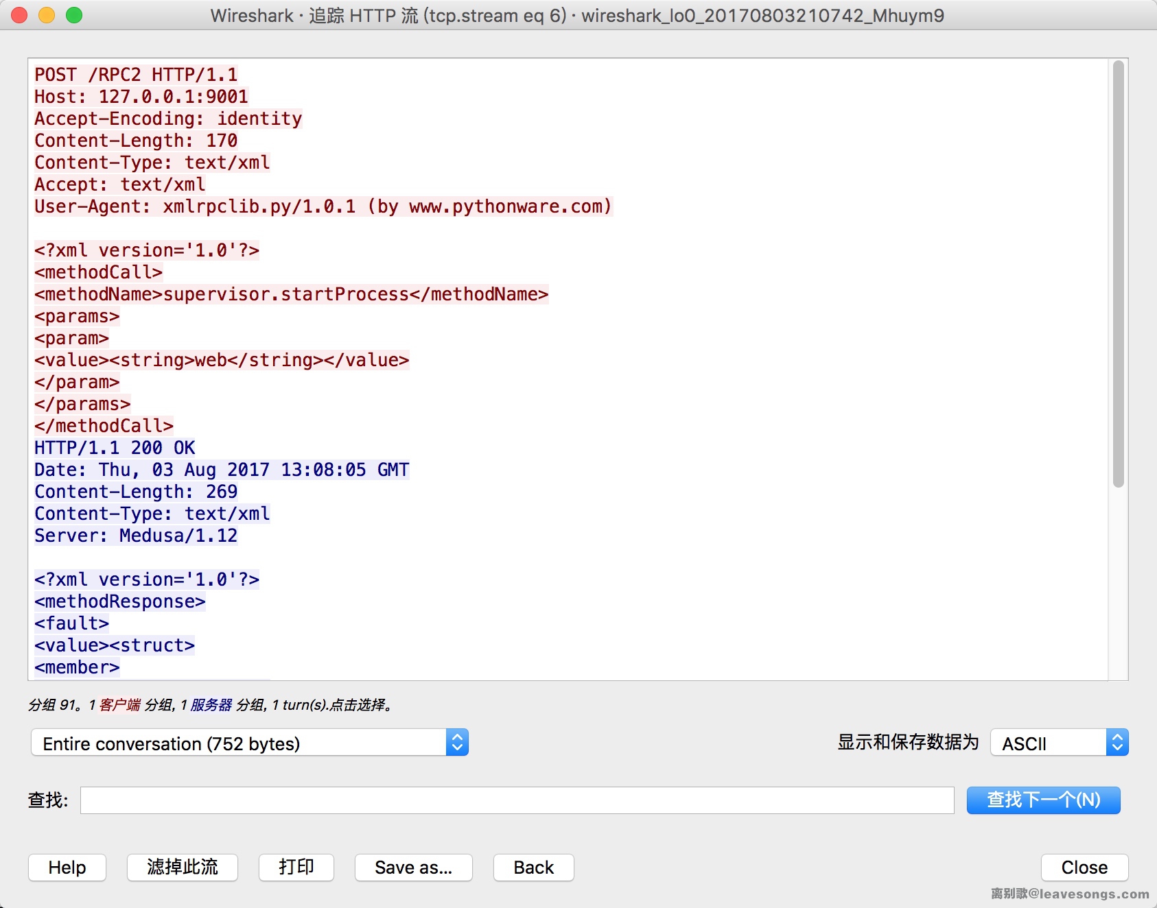The width and height of the screenshot is (1157, 908).
Task: Click the supervisor.startProcess methodName line
Action: pyautogui.click(x=291, y=294)
